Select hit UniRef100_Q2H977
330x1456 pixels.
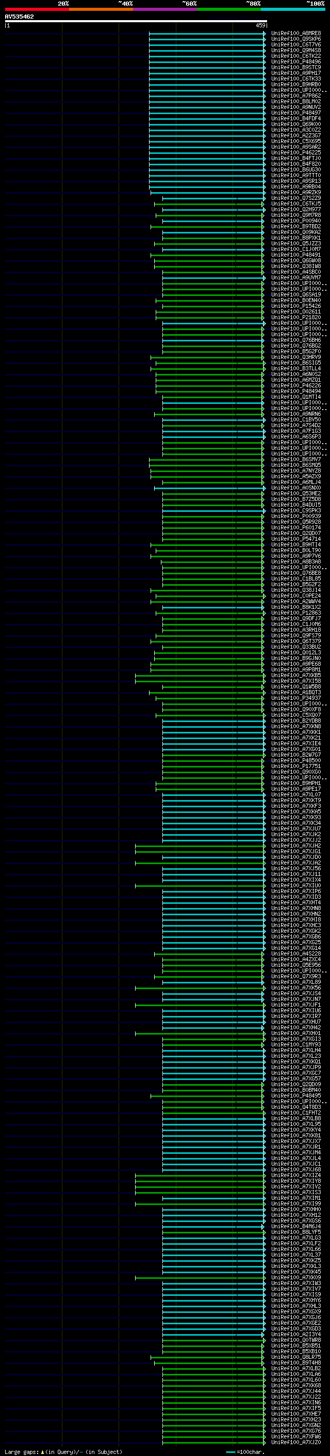point(296,210)
